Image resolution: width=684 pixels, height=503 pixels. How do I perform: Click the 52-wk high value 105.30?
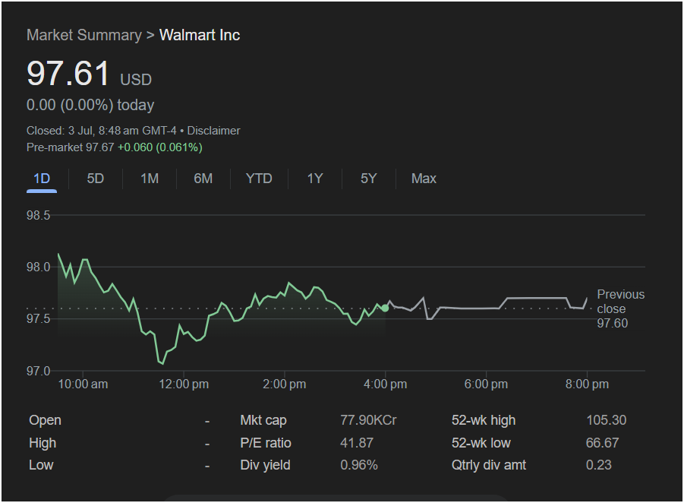[607, 420]
